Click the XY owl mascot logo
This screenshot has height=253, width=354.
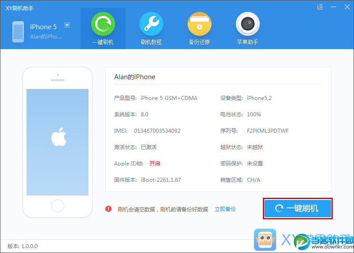click(x=265, y=240)
